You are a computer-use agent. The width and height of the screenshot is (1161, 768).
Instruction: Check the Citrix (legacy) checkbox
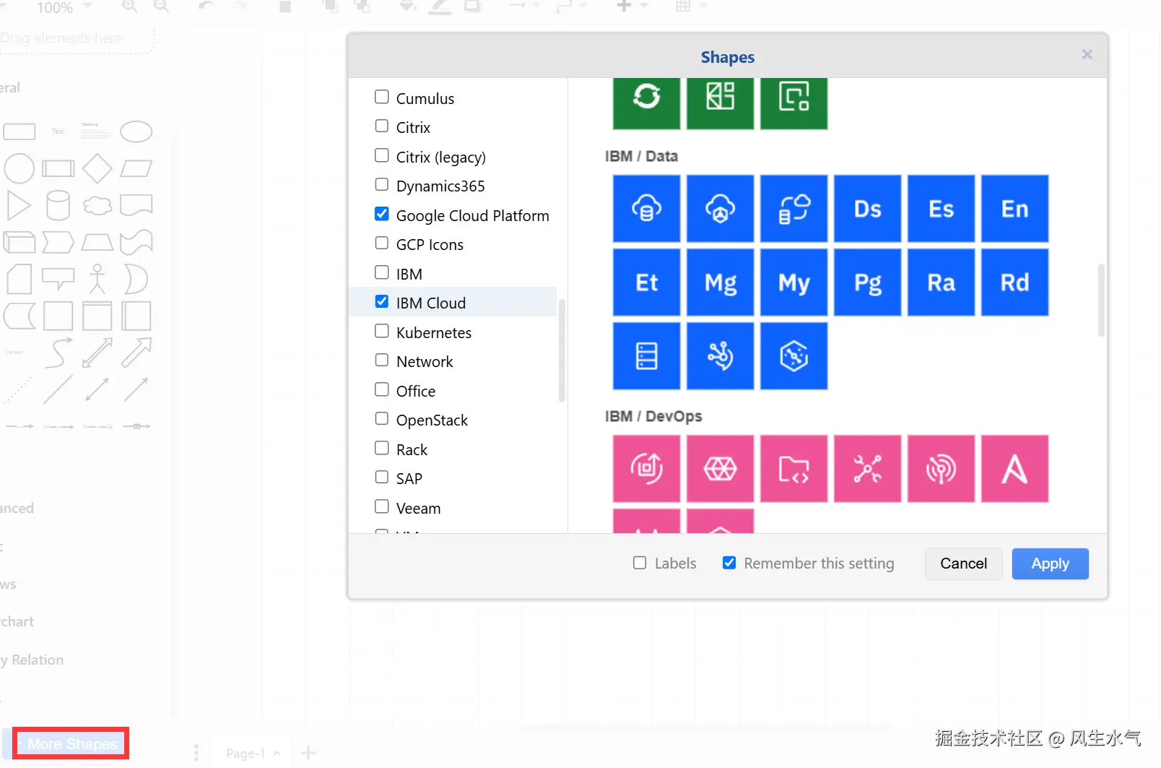point(382,155)
